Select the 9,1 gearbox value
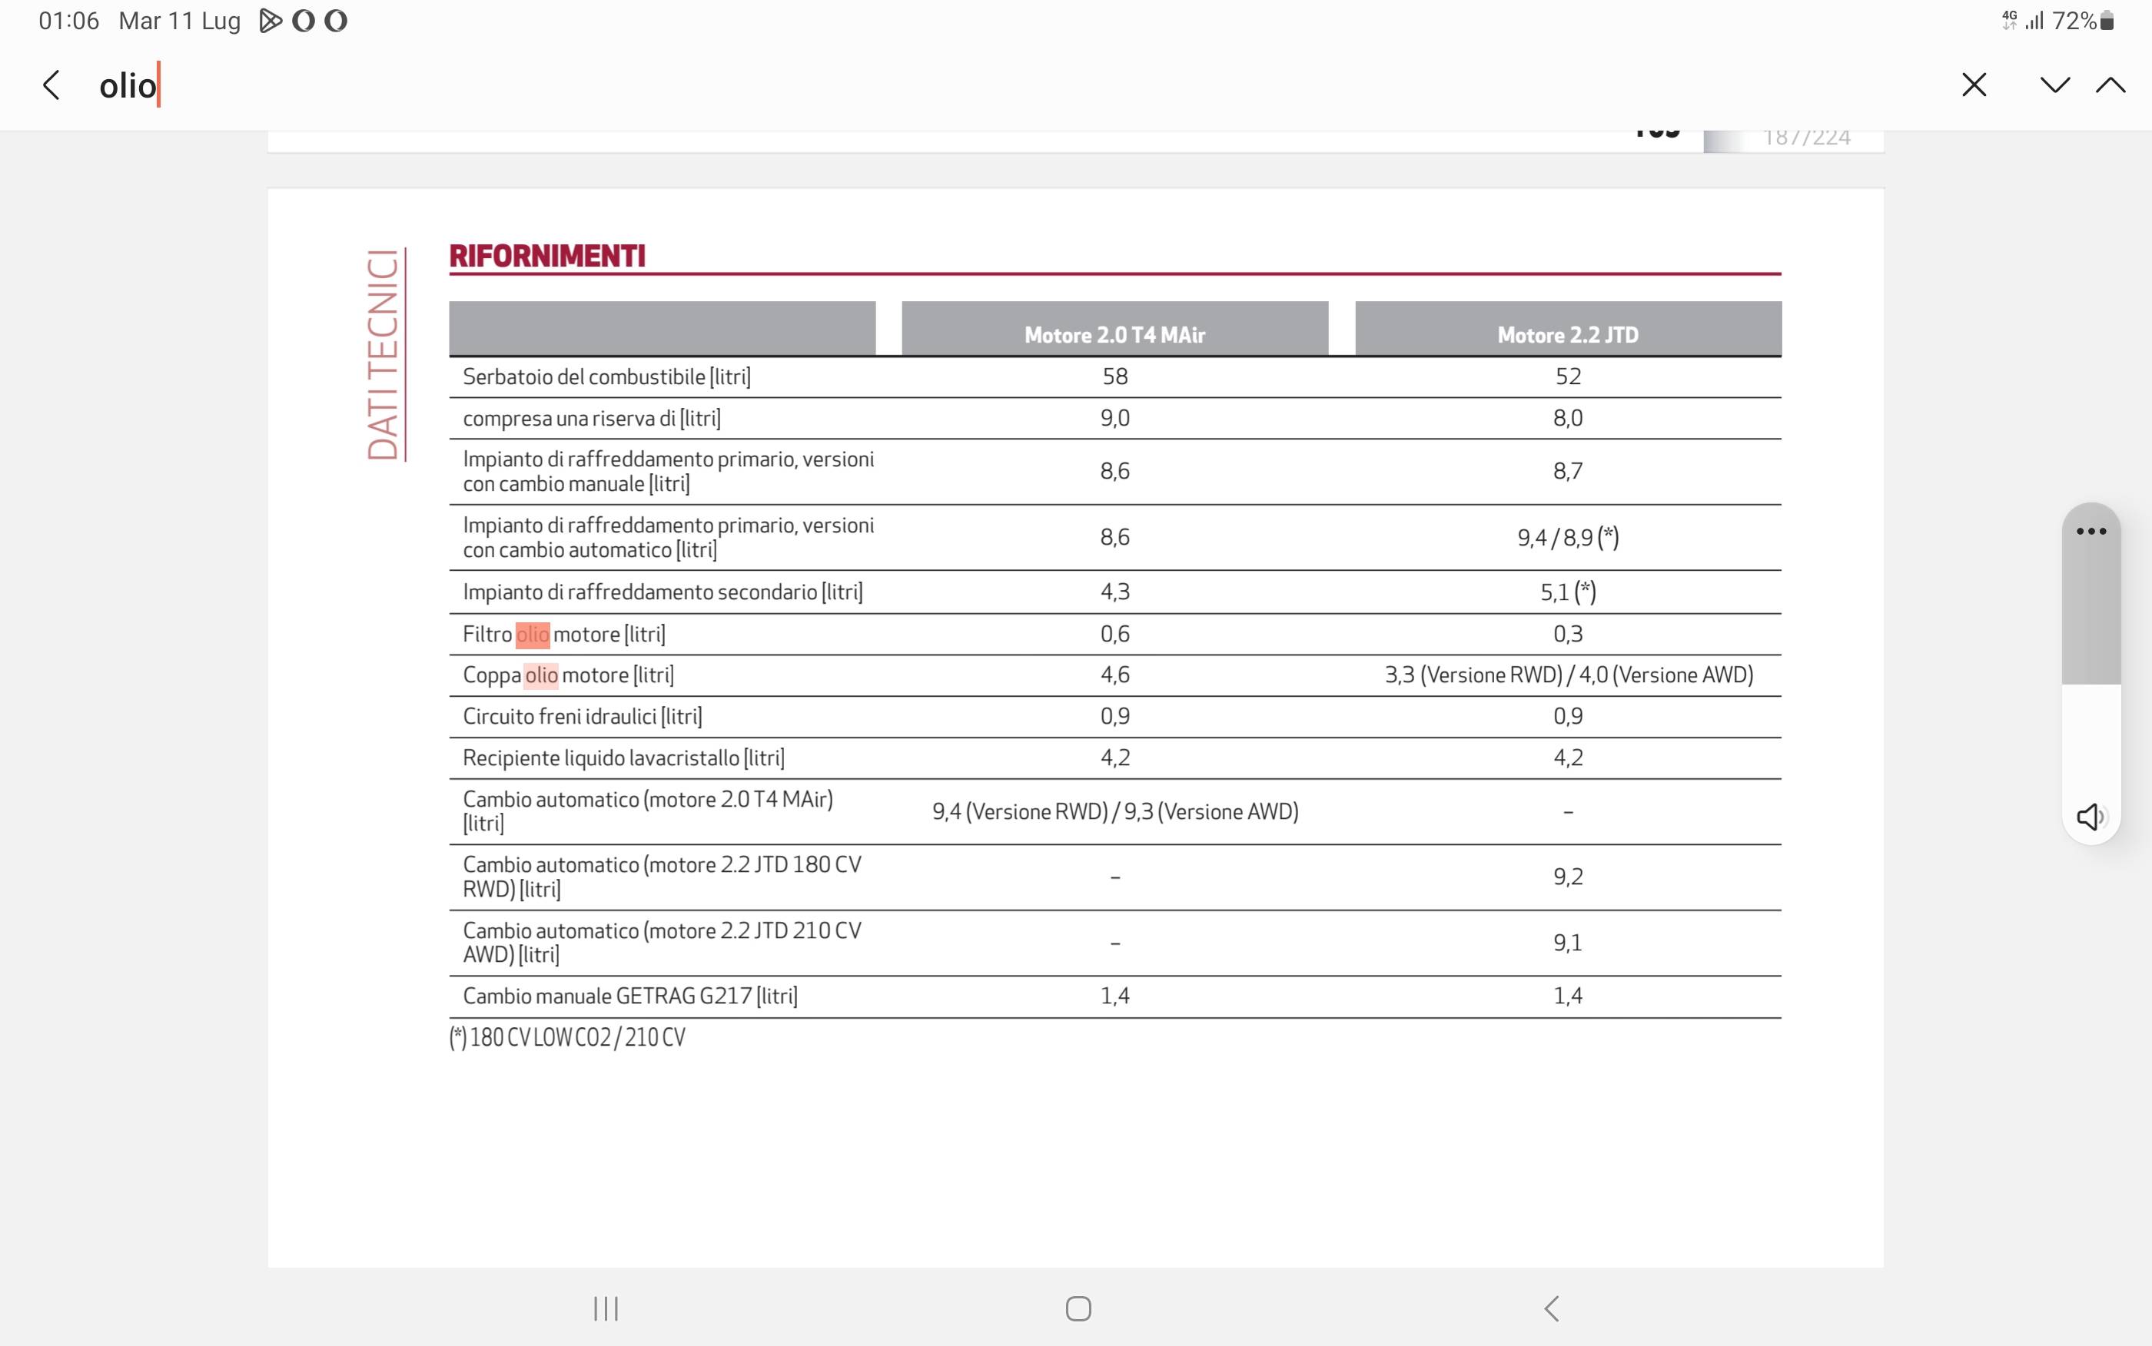Viewport: 2152px width, 1346px height. [1568, 943]
